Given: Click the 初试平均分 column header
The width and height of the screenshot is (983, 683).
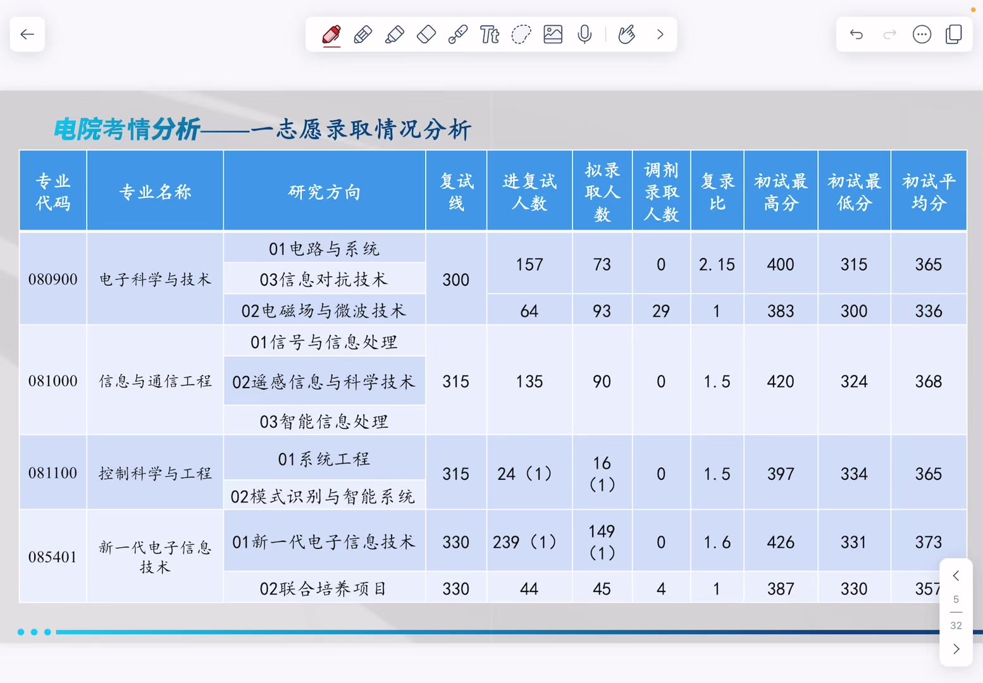Looking at the screenshot, I should pyautogui.click(x=929, y=191).
